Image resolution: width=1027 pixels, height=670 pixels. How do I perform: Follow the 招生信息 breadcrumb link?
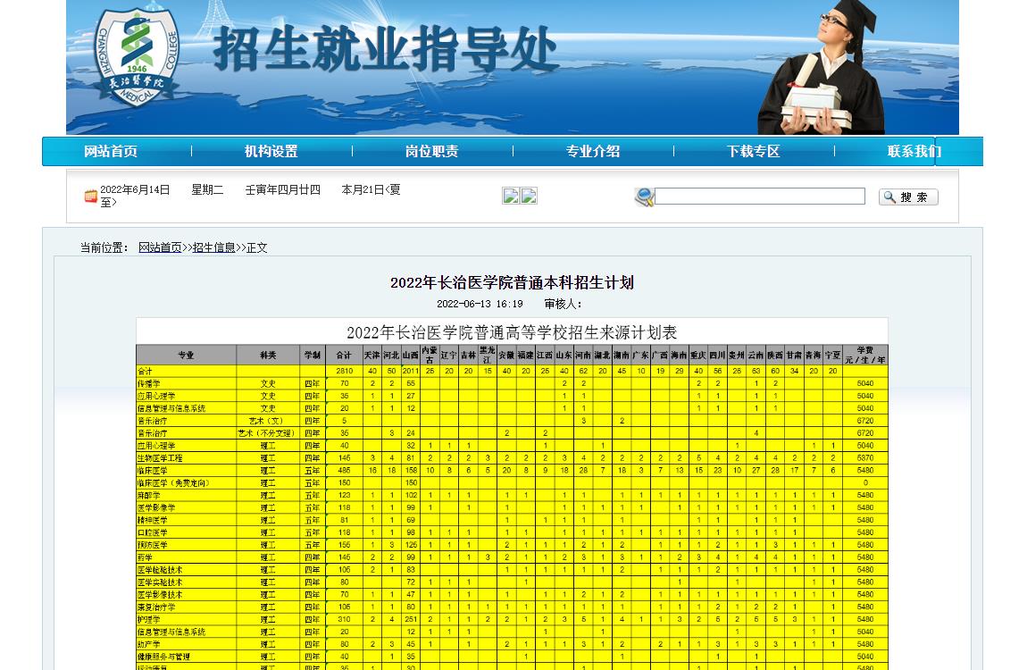(x=214, y=247)
